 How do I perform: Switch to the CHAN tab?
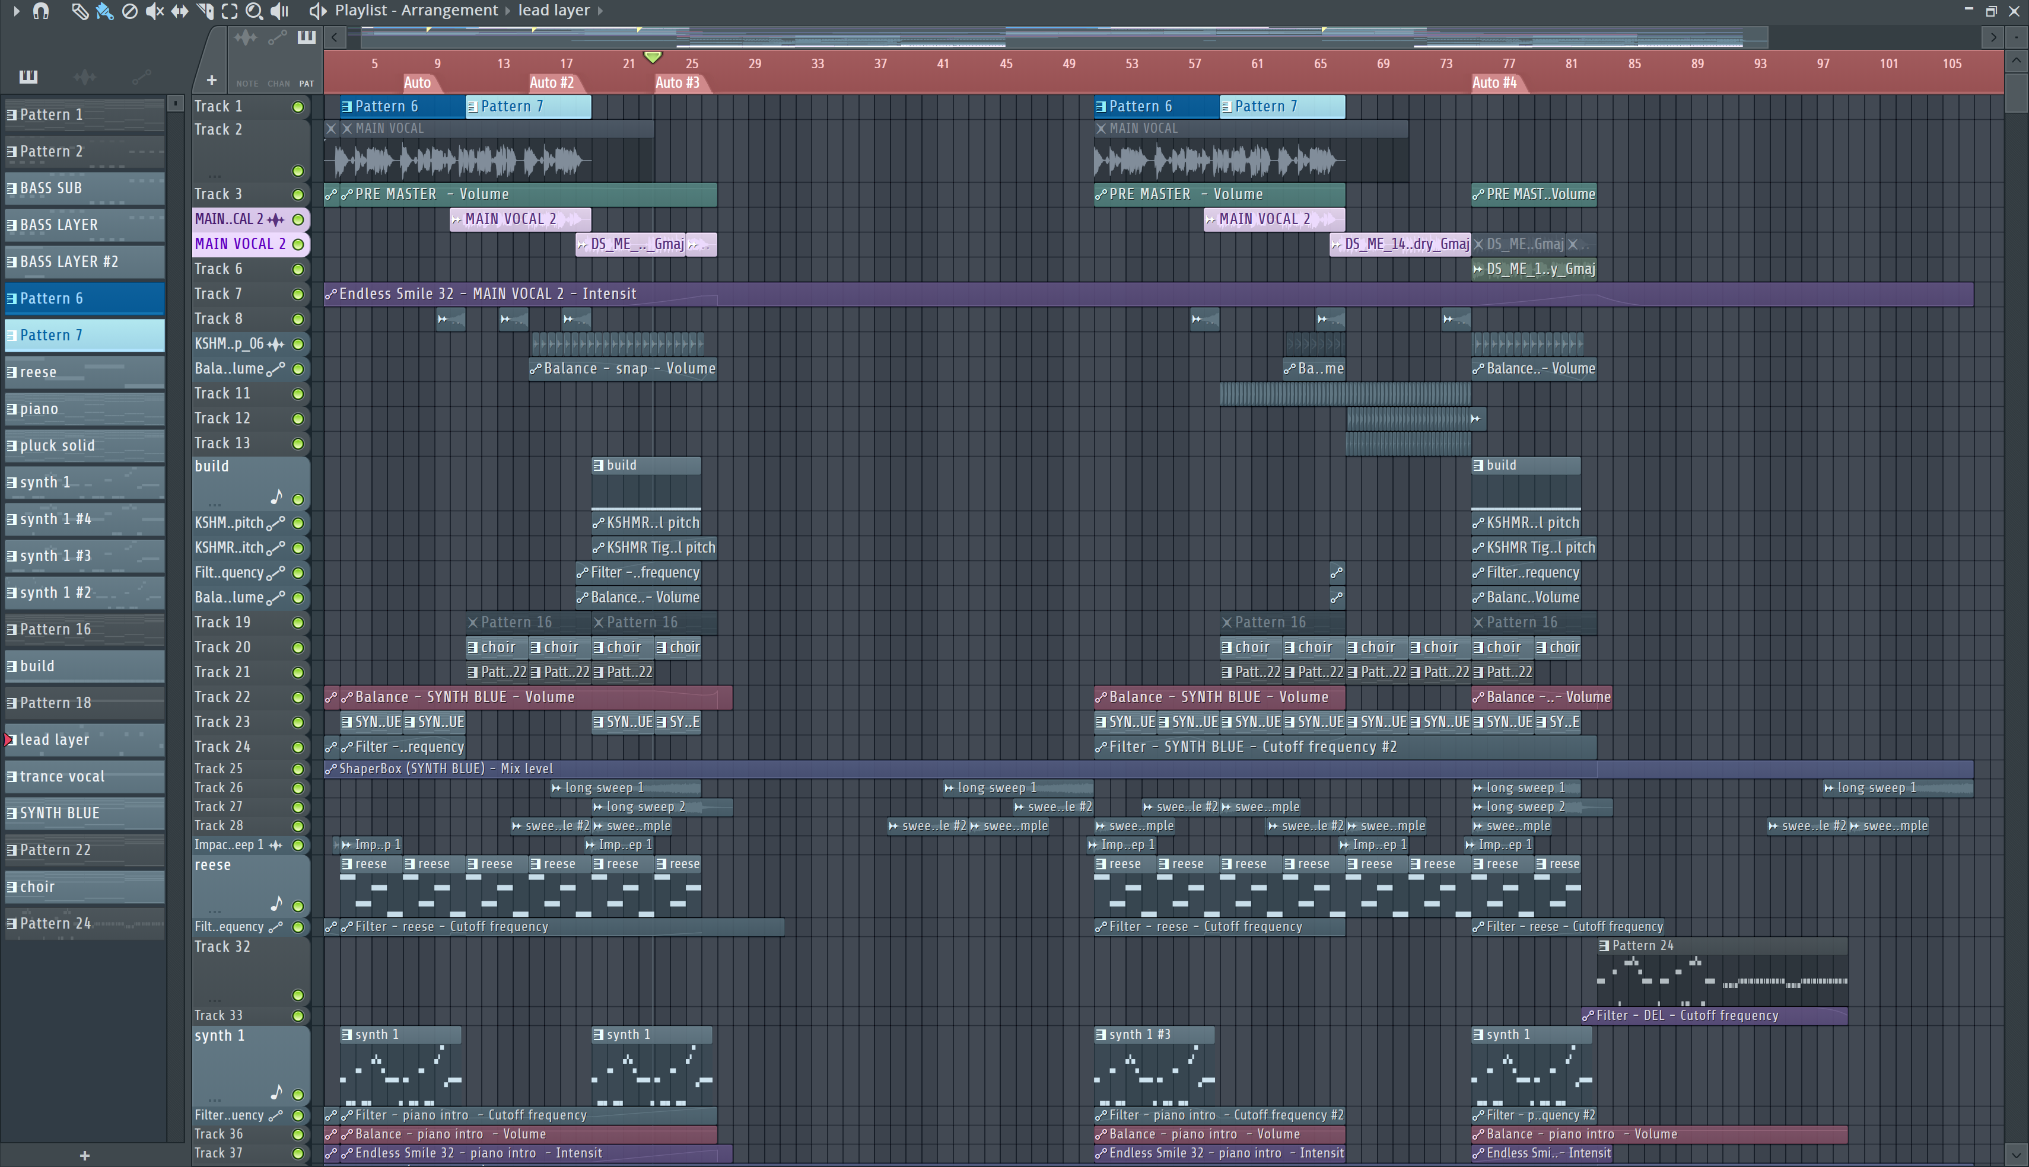[x=278, y=84]
